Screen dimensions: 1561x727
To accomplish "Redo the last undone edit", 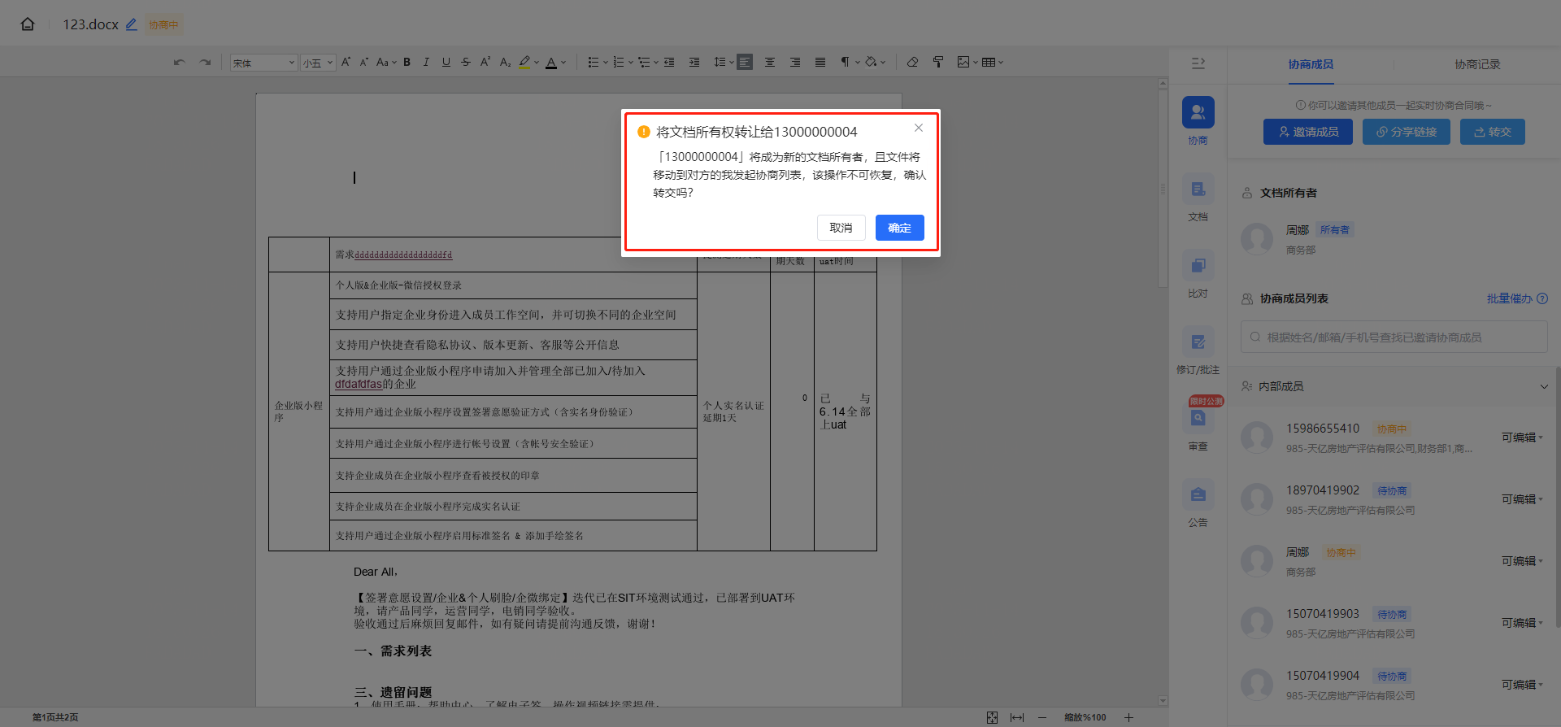I will pyautogui.click(x=205, y=62).
